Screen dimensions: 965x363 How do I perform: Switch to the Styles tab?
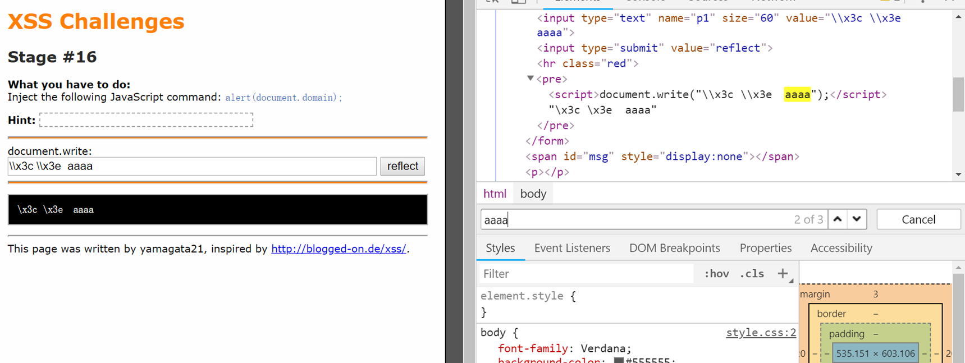pos(500,248)
